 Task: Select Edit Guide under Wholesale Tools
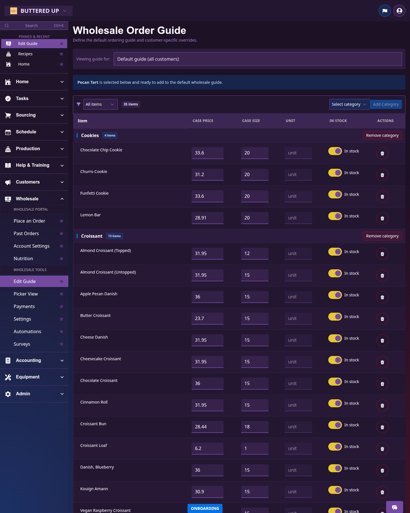[34, 281]
